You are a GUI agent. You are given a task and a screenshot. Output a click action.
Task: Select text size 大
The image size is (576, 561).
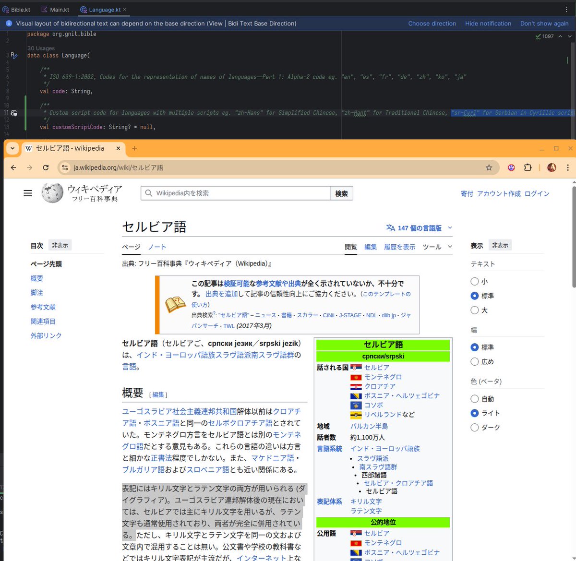(x=475, y=310)
